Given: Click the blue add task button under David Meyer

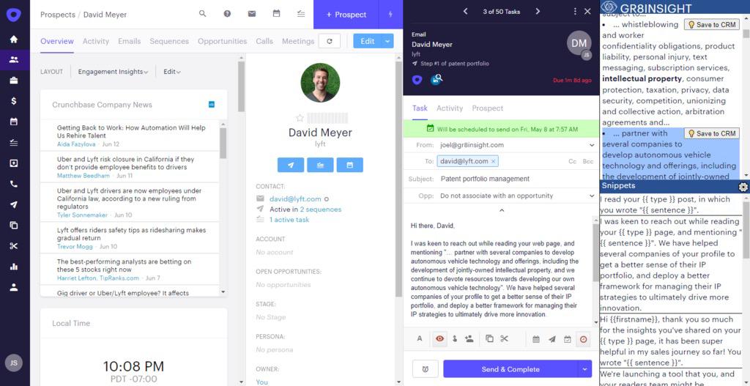Looking at the screenshot, I should coord(321,165).
